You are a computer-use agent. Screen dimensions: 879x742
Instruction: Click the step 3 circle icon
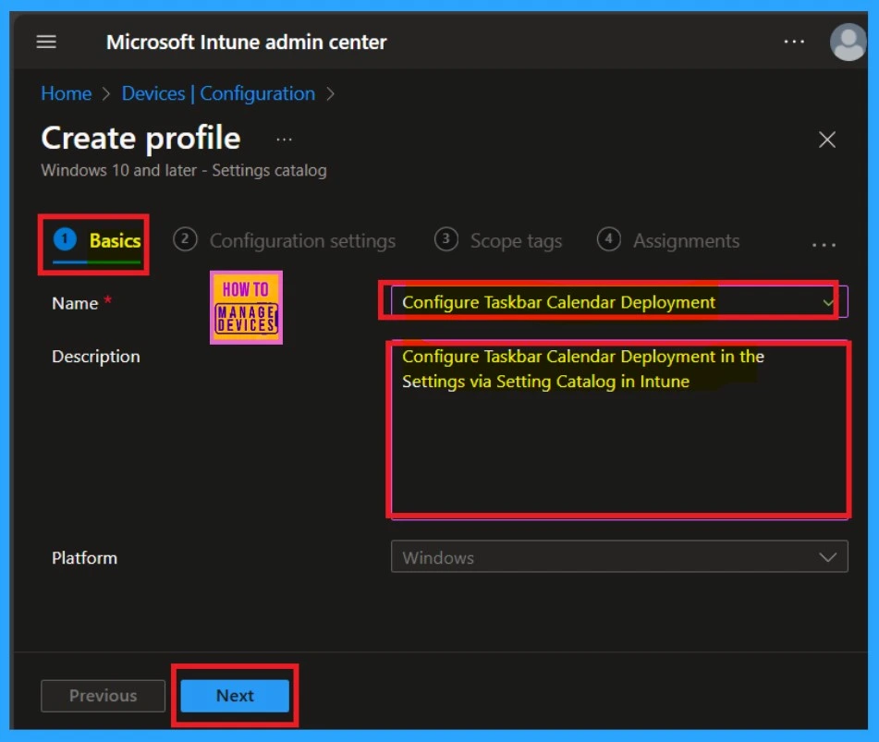446,239
